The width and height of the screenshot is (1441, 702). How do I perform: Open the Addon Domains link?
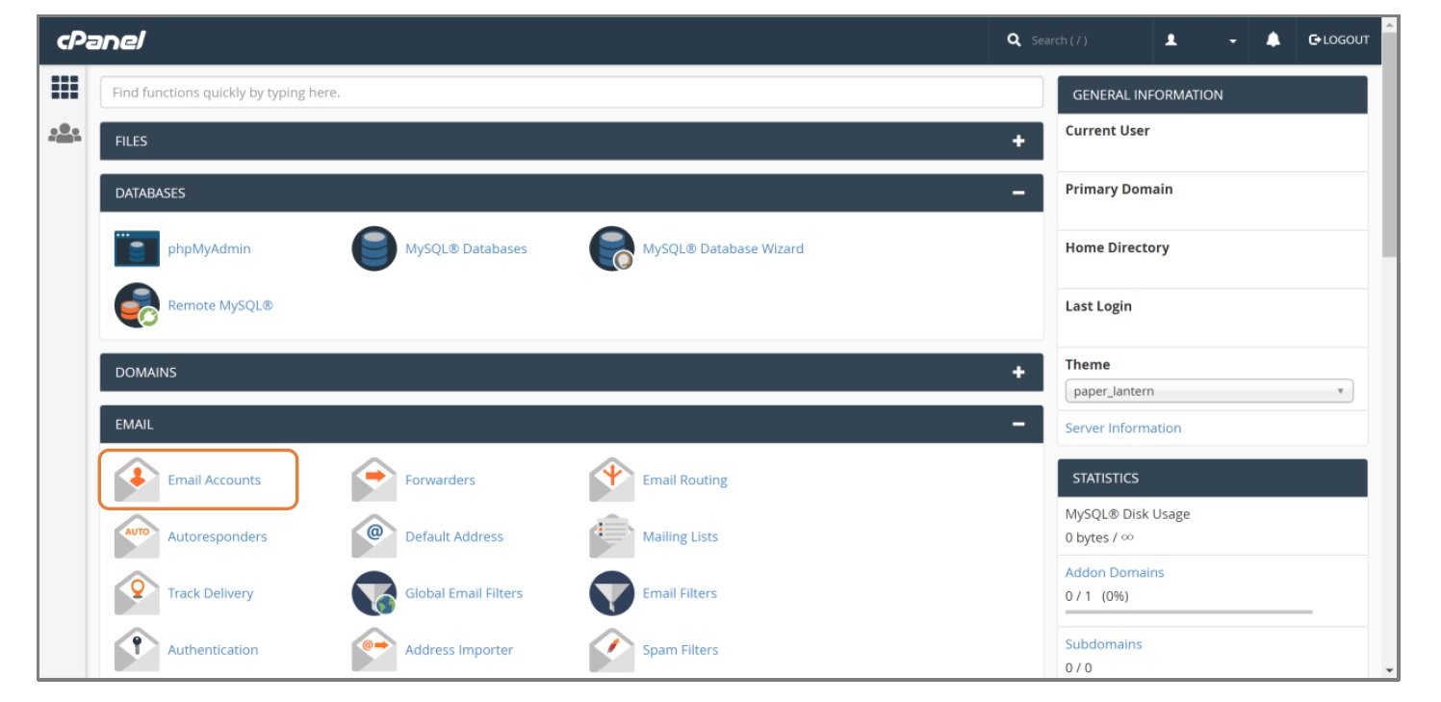coord(1114,572)
